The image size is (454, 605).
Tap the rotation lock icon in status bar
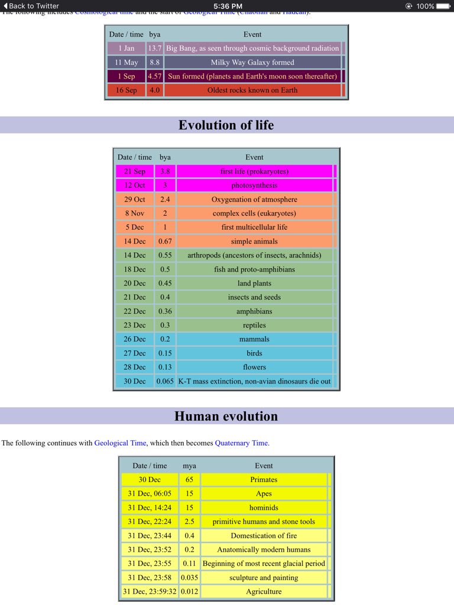coord(409,6)
